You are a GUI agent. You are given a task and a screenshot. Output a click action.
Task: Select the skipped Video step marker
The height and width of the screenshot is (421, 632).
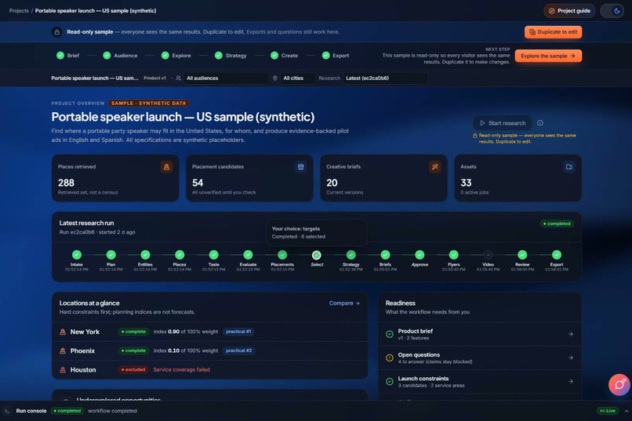pyautogui.click(x=488, y=255)
